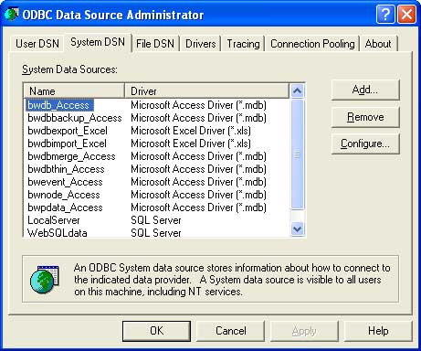421x351 pixels.
Task: Click driver text in bwdbexport_Excel row
Action: [191, 131]
